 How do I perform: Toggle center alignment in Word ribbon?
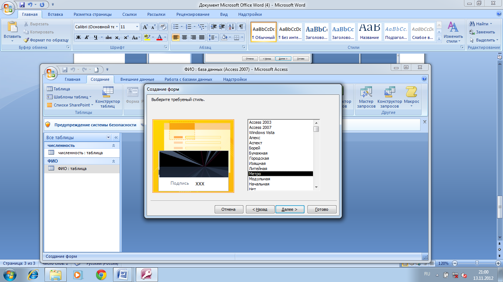point(184,37)
